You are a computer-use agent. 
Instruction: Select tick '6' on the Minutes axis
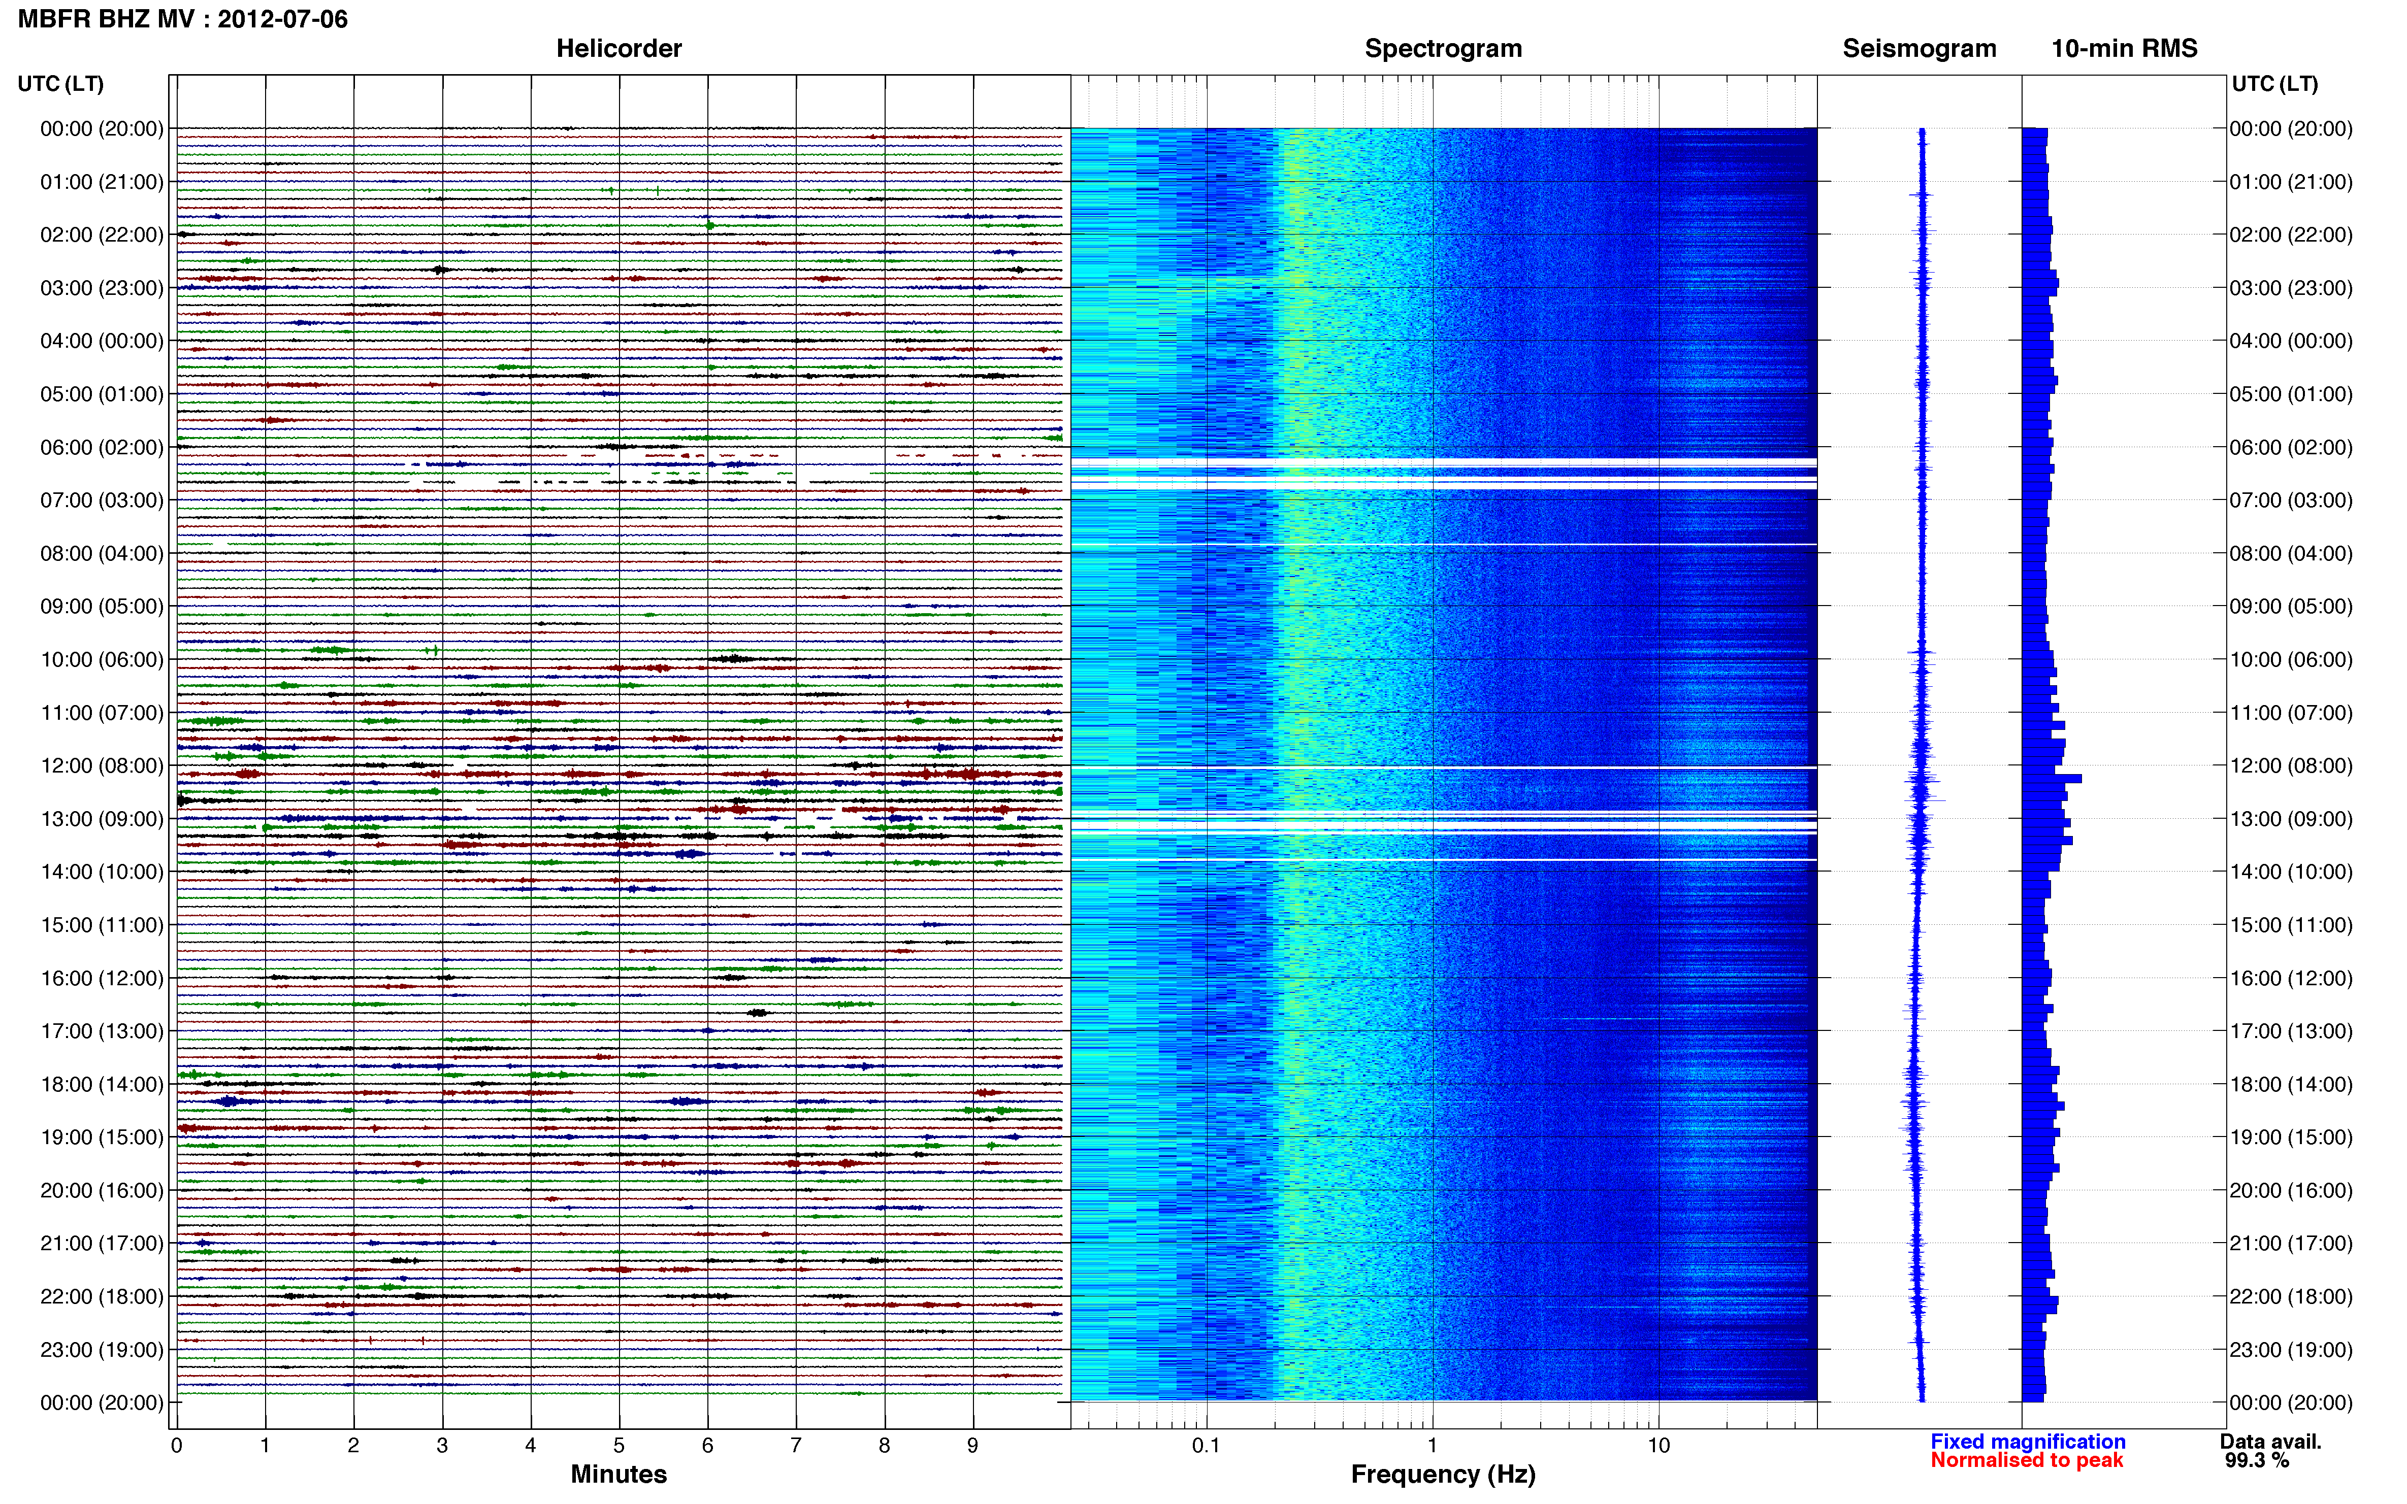(707, 1445)
